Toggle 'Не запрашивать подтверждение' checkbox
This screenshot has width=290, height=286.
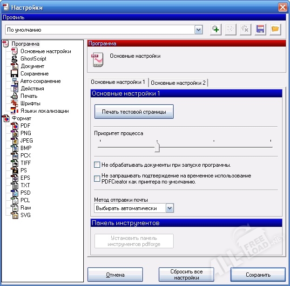(x=97, y=178)
